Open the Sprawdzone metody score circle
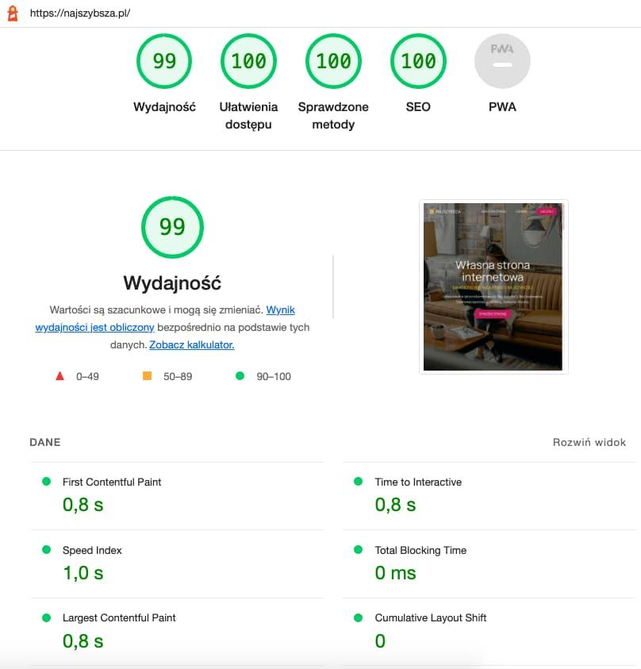Image resolution: width=641 pixels, height=669 pixels. (x=333, y=60)
